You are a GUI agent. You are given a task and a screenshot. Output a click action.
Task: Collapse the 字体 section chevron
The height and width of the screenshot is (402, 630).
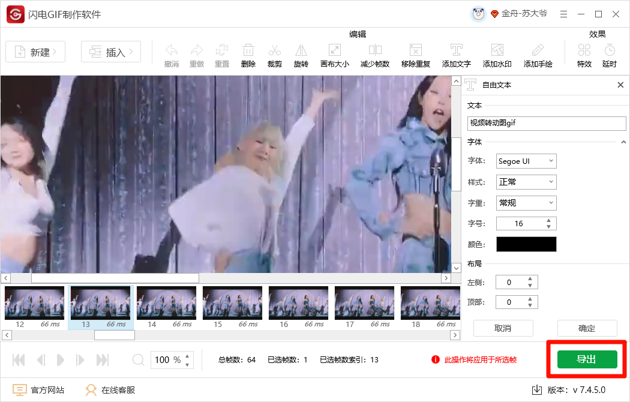[623, 142]
